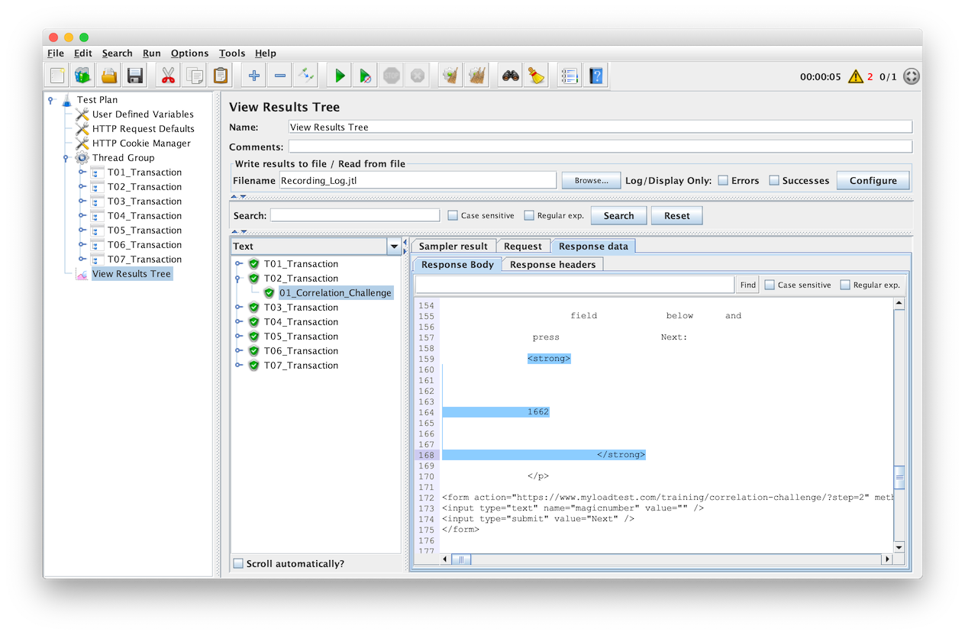Expand T01_Transaction in the results list

pyautogui.click(x=239, y=264)
